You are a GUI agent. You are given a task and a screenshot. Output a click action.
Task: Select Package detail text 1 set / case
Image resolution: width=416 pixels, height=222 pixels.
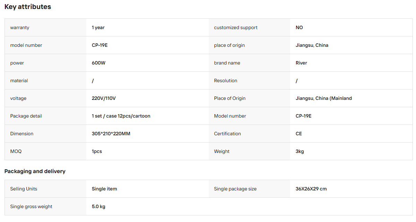104,116
